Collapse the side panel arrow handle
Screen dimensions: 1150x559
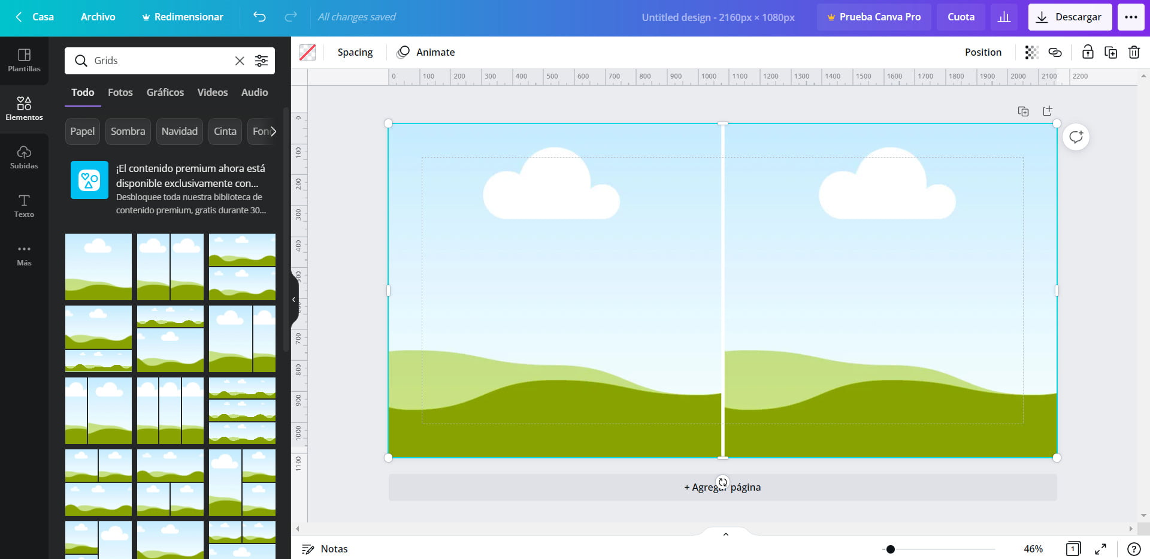click(x=294, y=299)
